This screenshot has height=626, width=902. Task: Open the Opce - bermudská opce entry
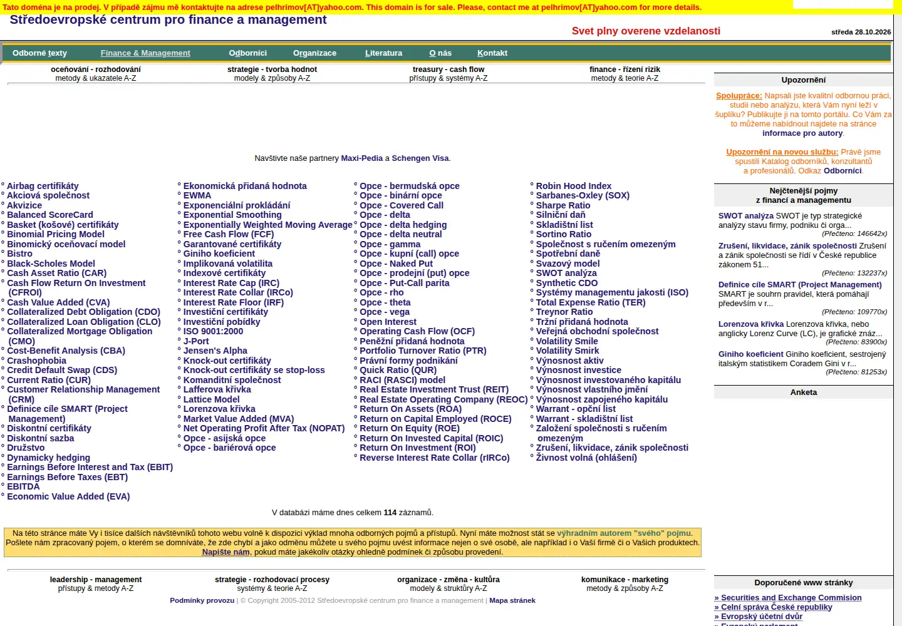pyautogui.click(x=410, y=186)
